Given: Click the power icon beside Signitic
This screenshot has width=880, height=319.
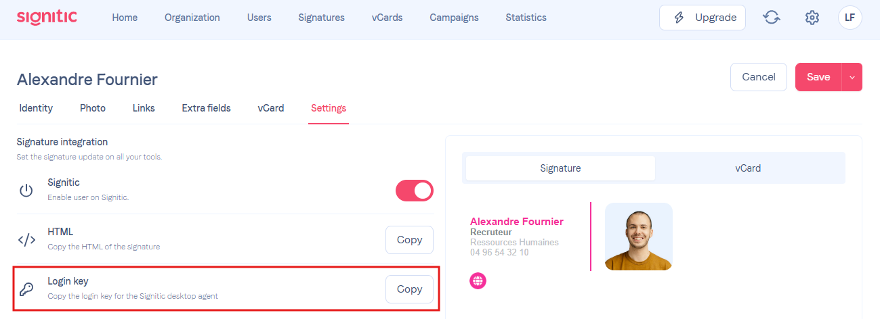Looking at the screenshot, I should (x=26, y=191).
